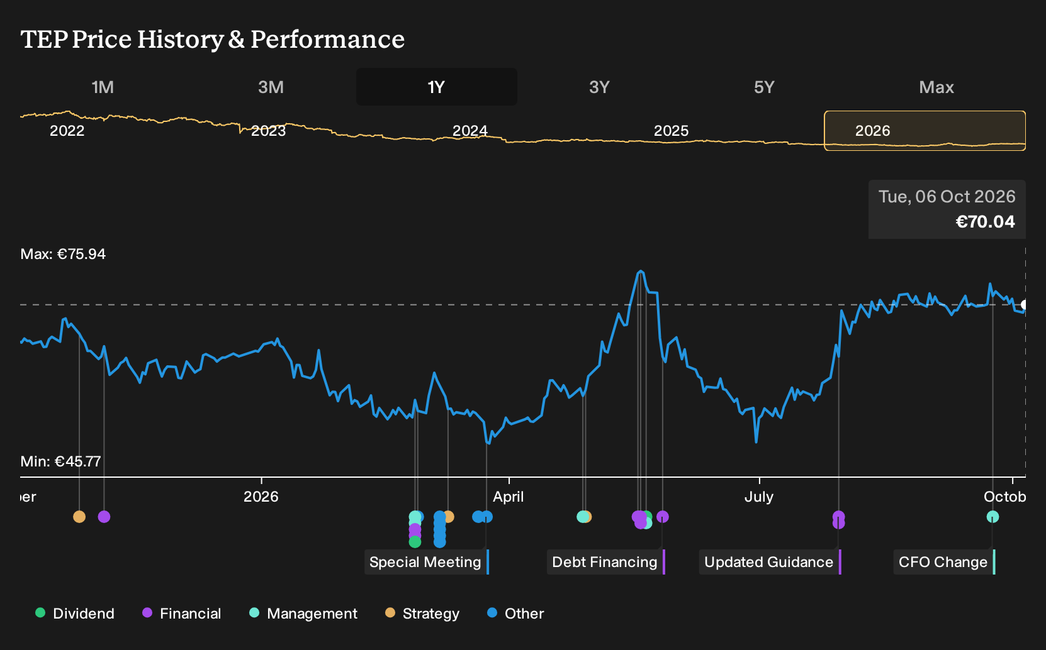Switch to the 3M range tab

(271, 87)
